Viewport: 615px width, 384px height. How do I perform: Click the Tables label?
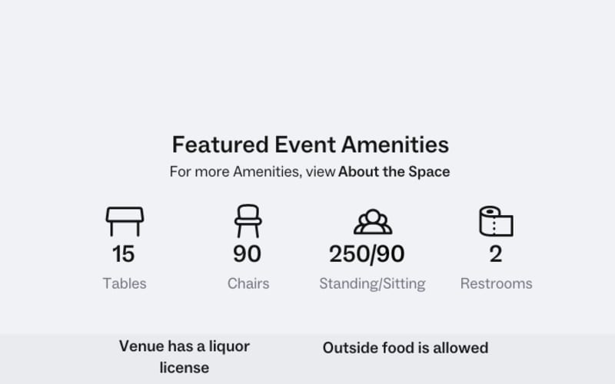point(125,283)
